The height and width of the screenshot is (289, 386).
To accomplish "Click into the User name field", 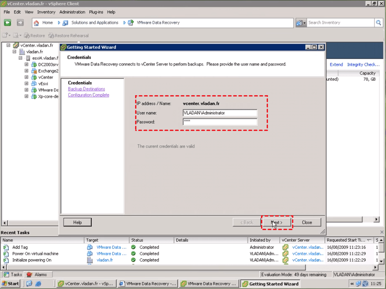I will (220, 113).
